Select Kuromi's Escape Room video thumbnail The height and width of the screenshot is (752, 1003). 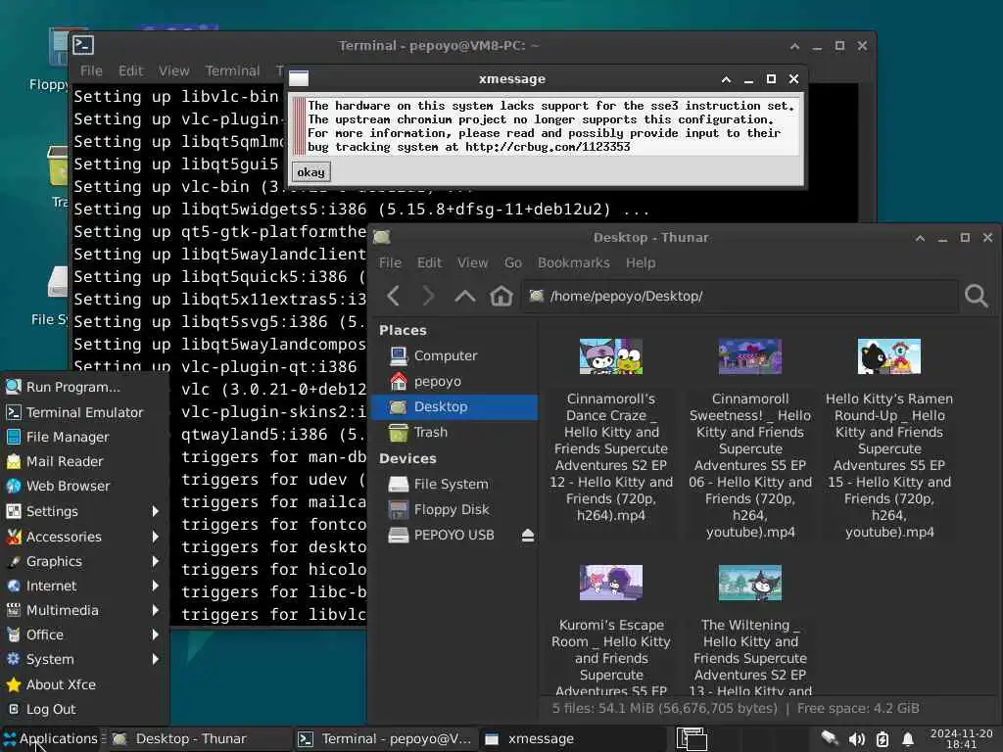611,583
